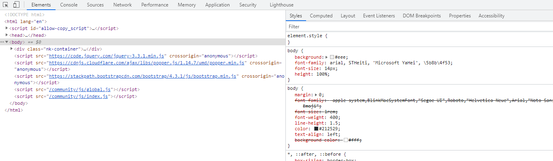This screenshot has width=553, height=161.
Task: Open the /community/js/index.js link
Action: [79, 96]
